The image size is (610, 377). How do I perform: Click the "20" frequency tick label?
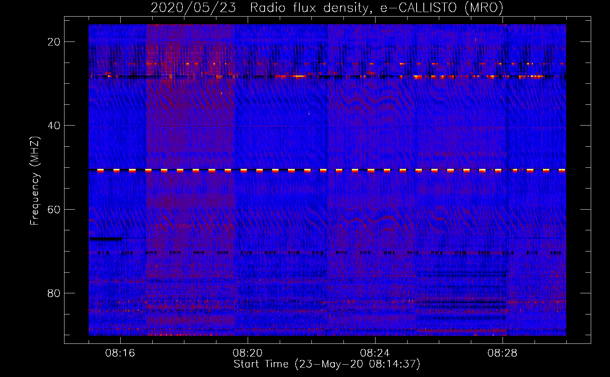coord(54,42)
